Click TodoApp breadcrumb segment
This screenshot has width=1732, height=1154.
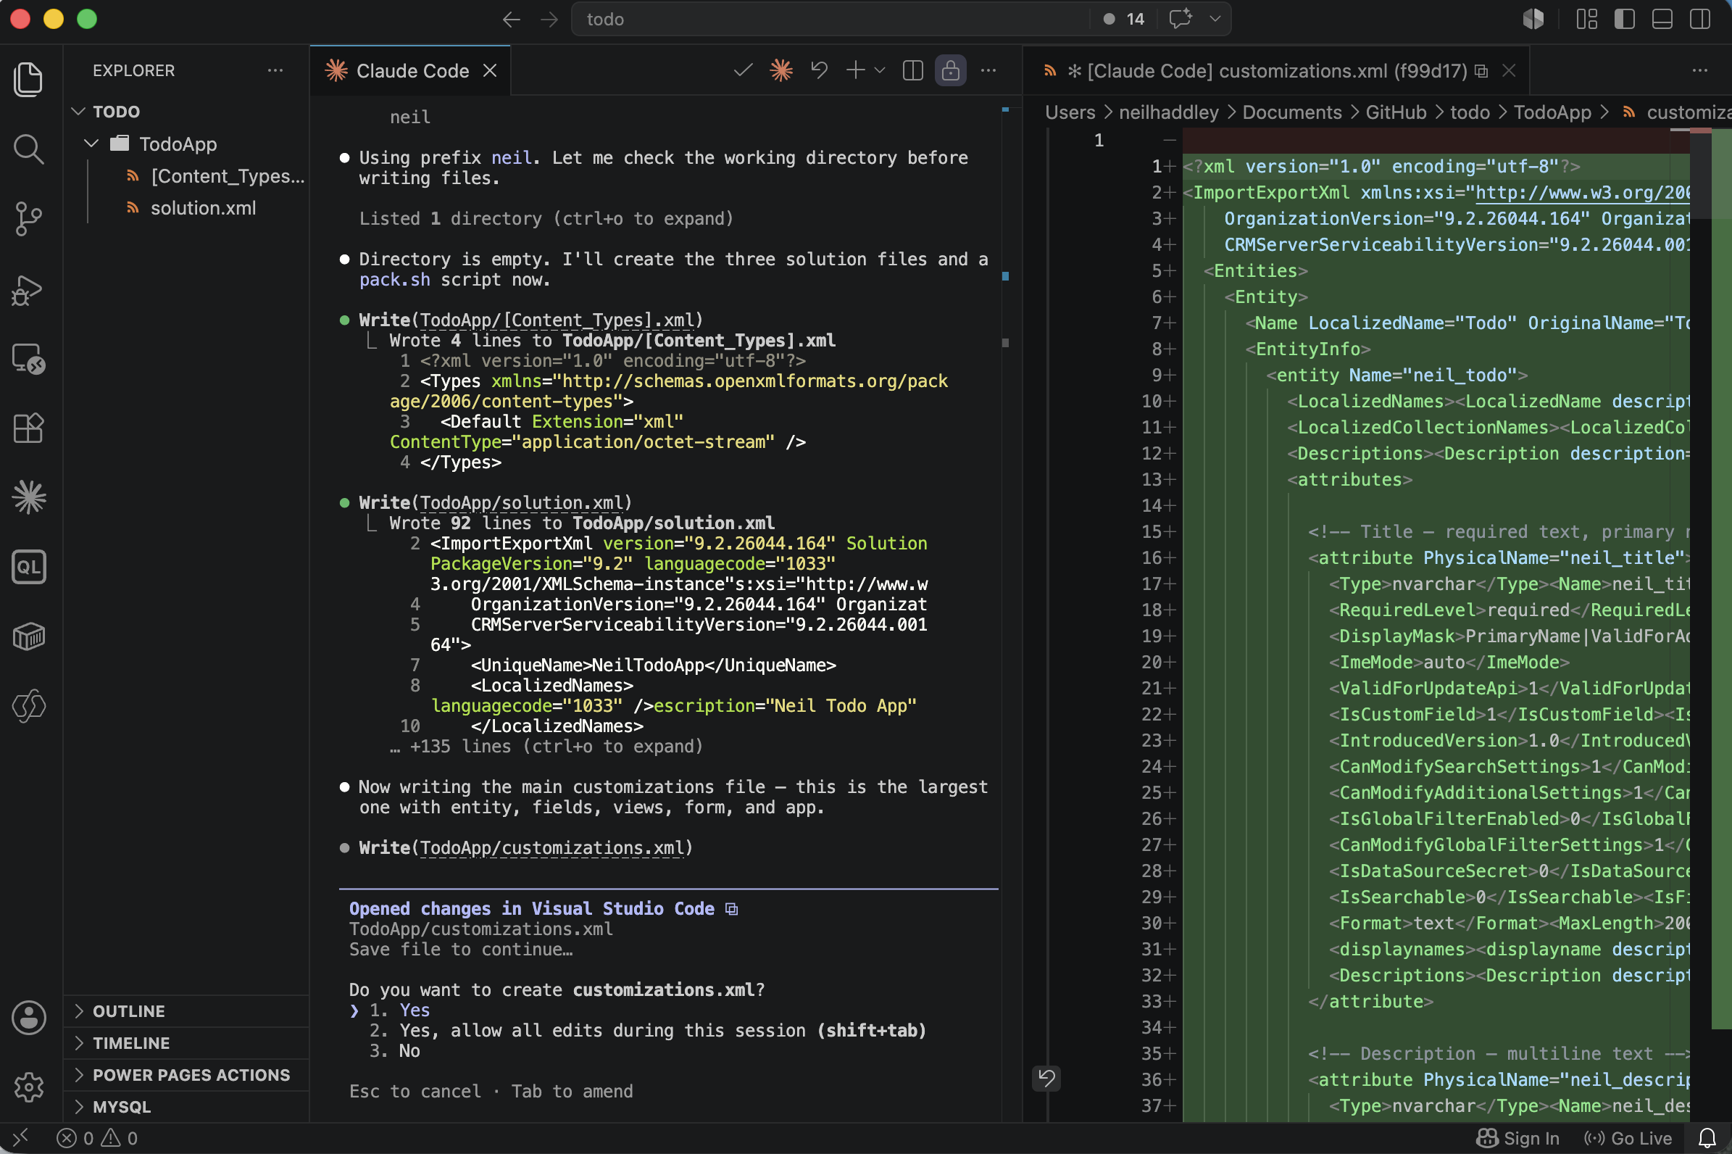tap(1552, 112)
